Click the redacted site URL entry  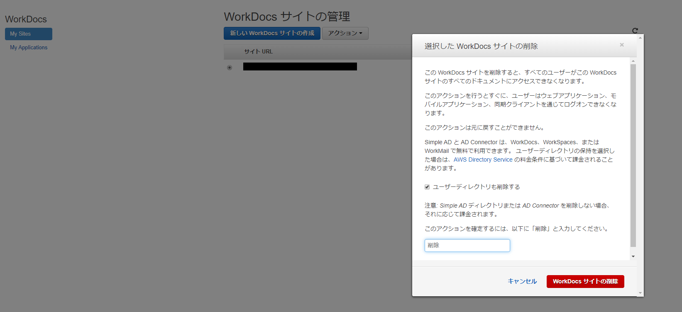300,66
